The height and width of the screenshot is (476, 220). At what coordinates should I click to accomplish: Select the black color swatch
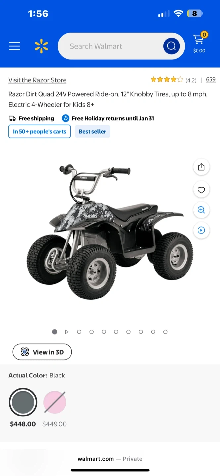[23, 402]
